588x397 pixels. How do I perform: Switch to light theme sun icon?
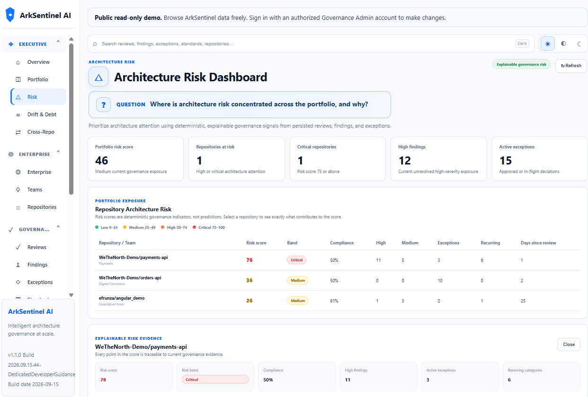coord(548,43)
